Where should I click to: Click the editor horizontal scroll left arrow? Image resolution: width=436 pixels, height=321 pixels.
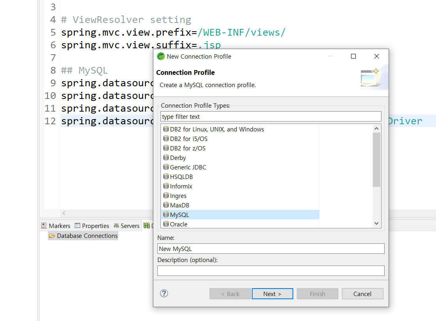pyautogui.click(x=64, y=213)
